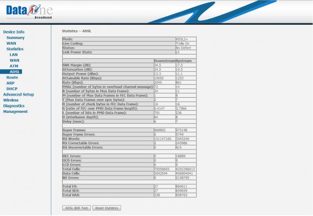Expand the Management menu
The image size is (313, 216).
click(15, 111)
